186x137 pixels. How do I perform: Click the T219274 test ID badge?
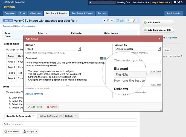coord(8,20)
